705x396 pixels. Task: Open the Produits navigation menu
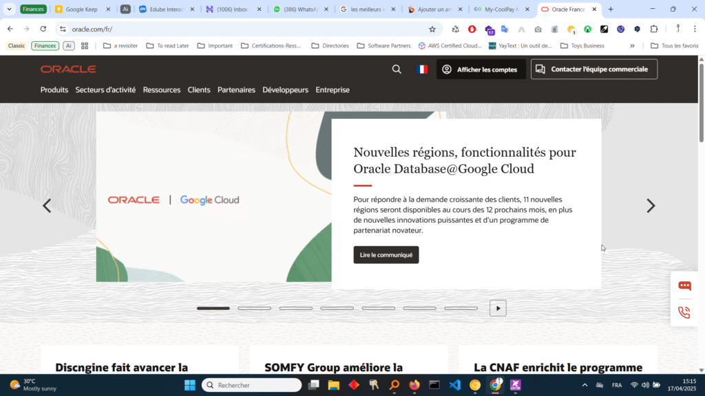coord(54,90)
